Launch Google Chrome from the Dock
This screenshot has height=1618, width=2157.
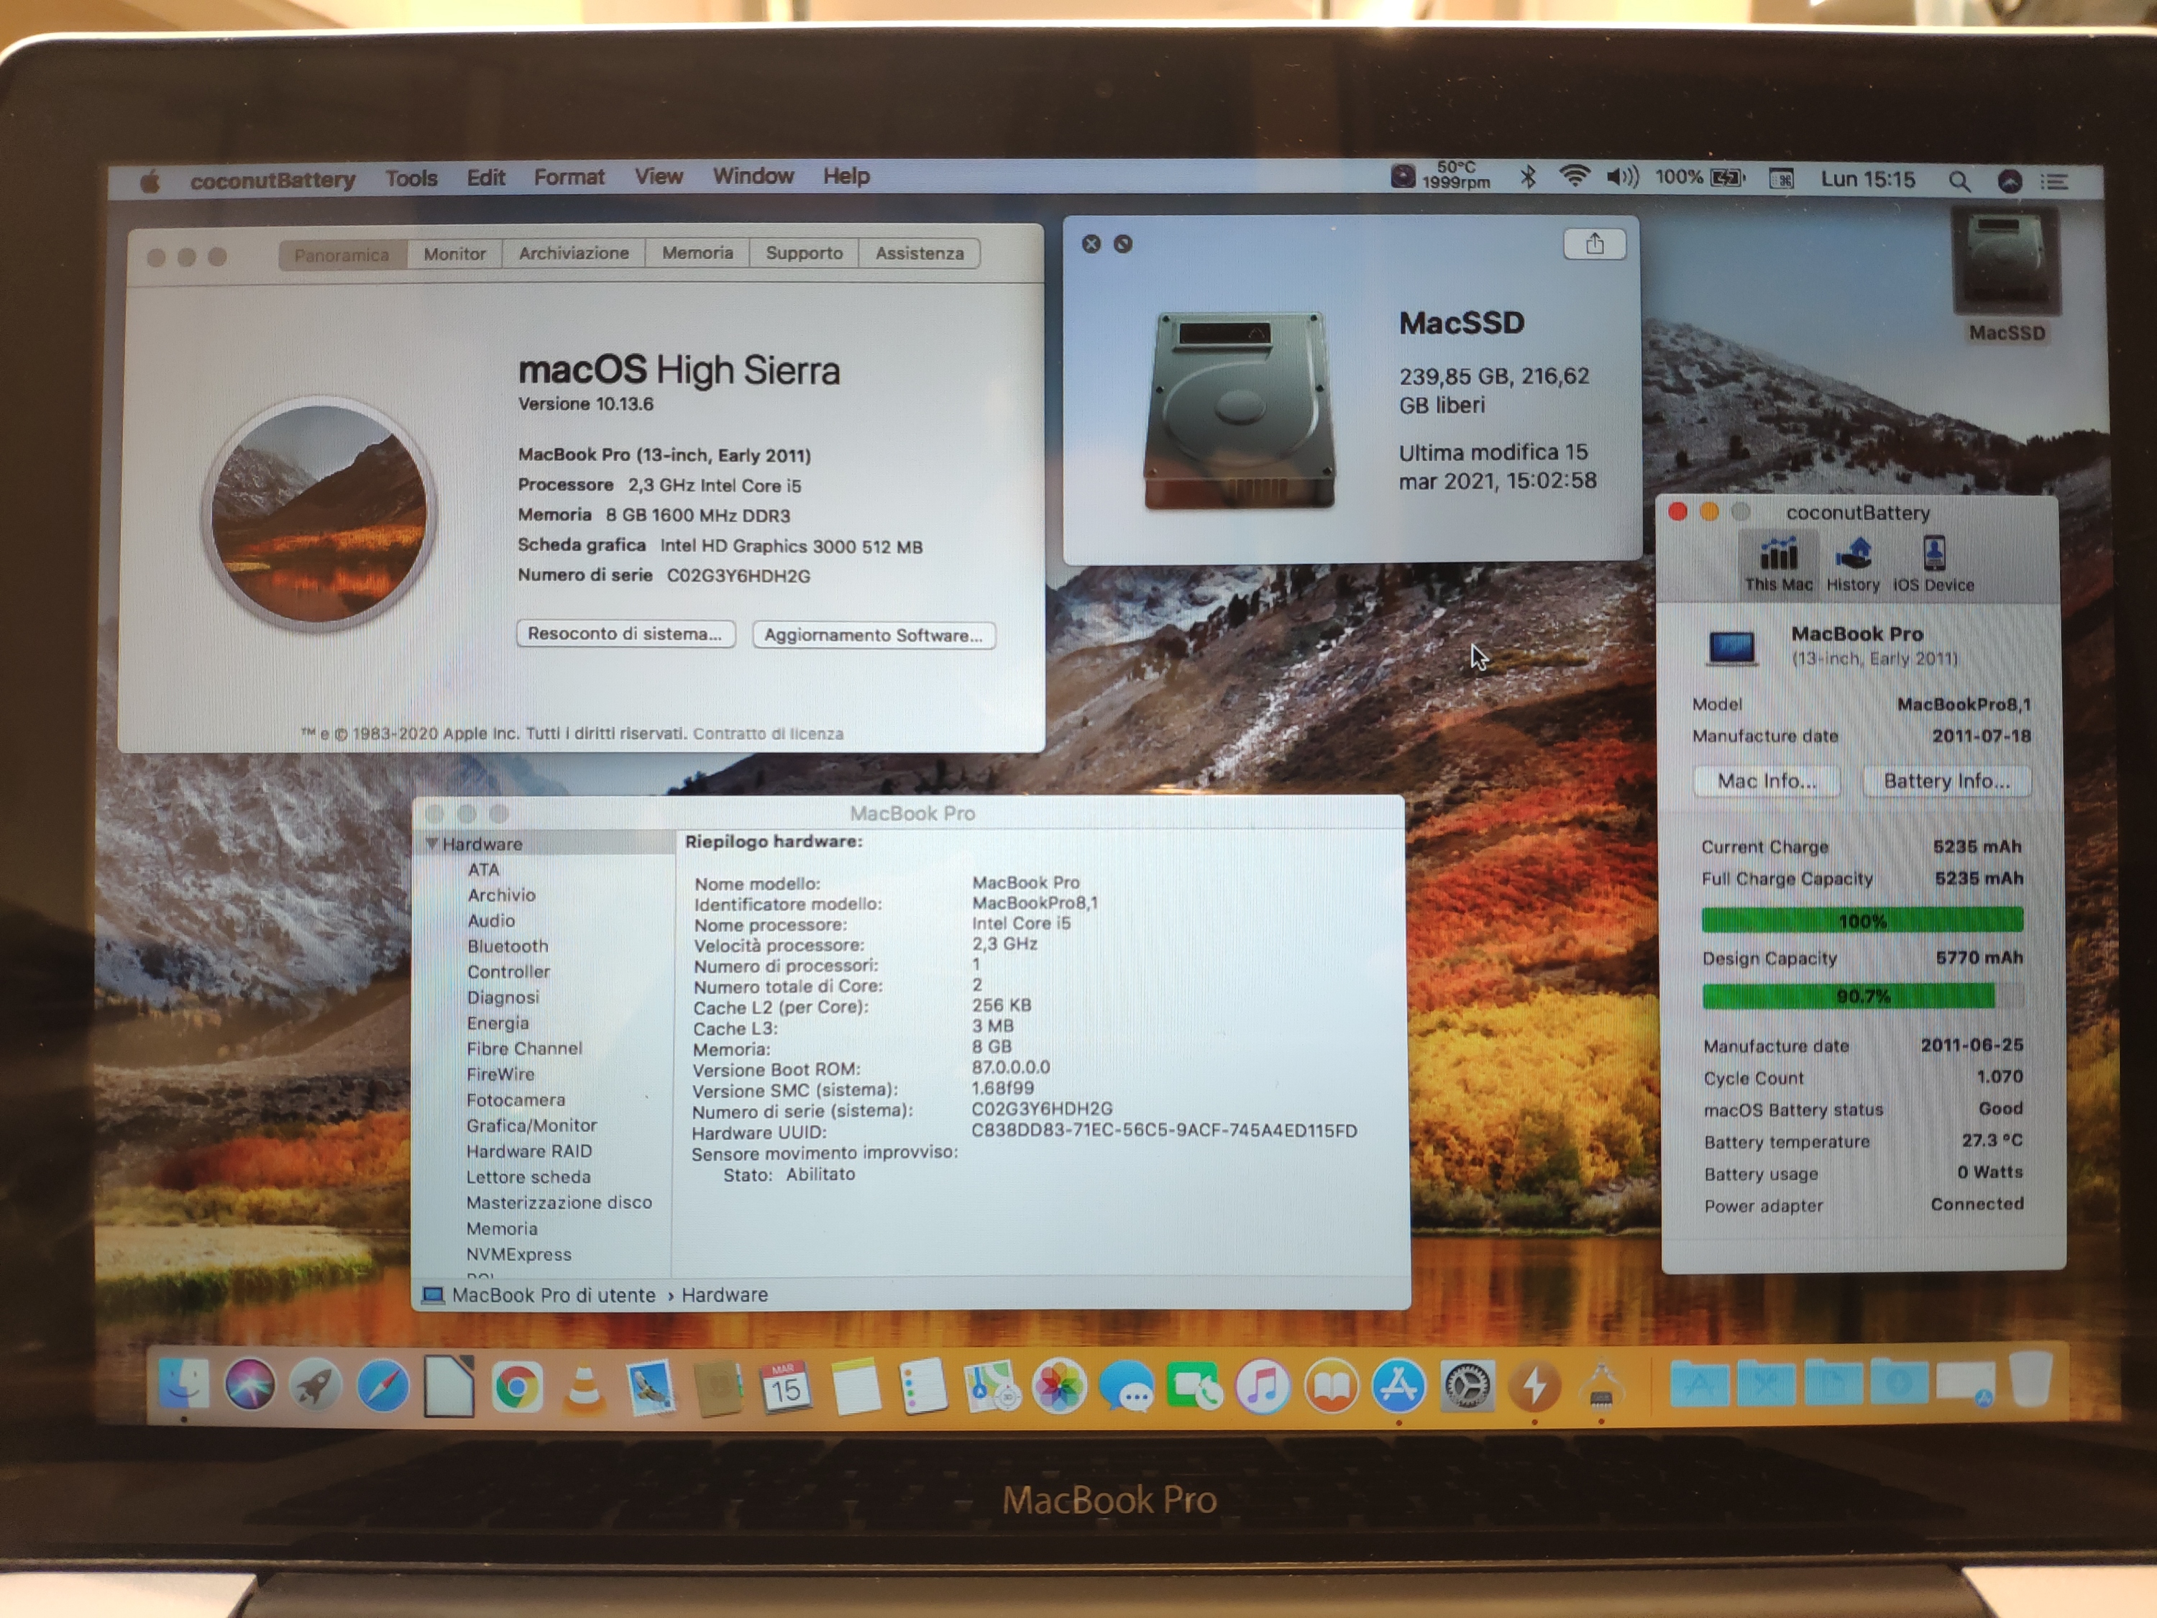517,1386
